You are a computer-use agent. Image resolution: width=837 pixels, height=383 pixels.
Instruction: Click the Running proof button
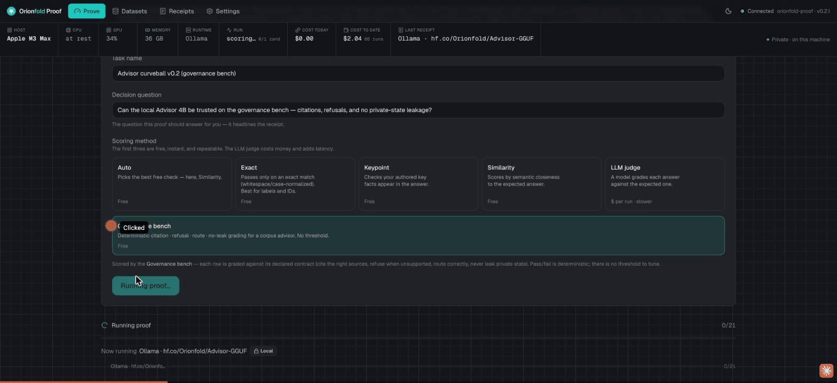(x=146, y=286)
